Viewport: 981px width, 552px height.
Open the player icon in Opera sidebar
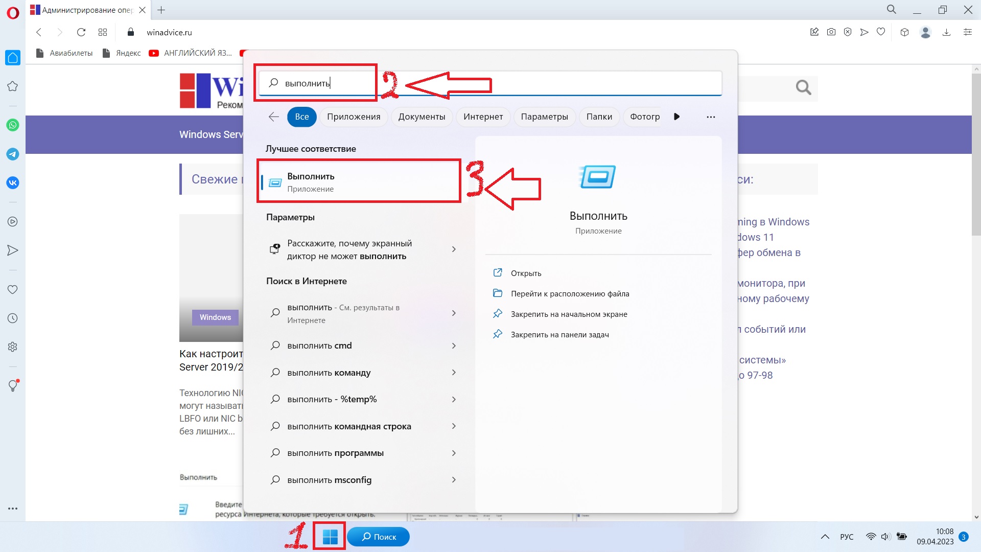click(x=13, y=222)
